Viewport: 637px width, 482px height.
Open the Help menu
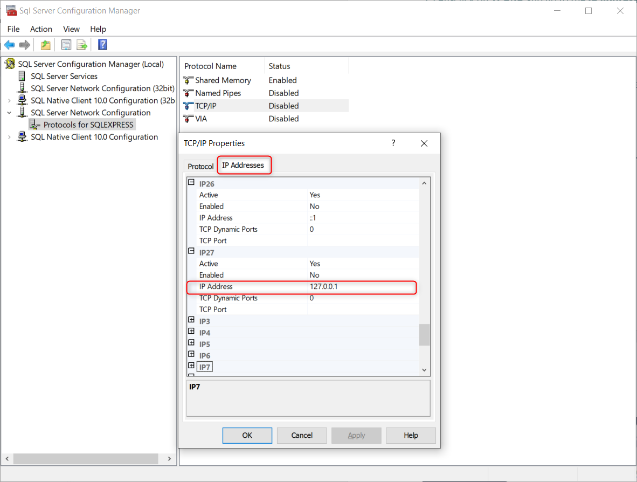(98, 29)
